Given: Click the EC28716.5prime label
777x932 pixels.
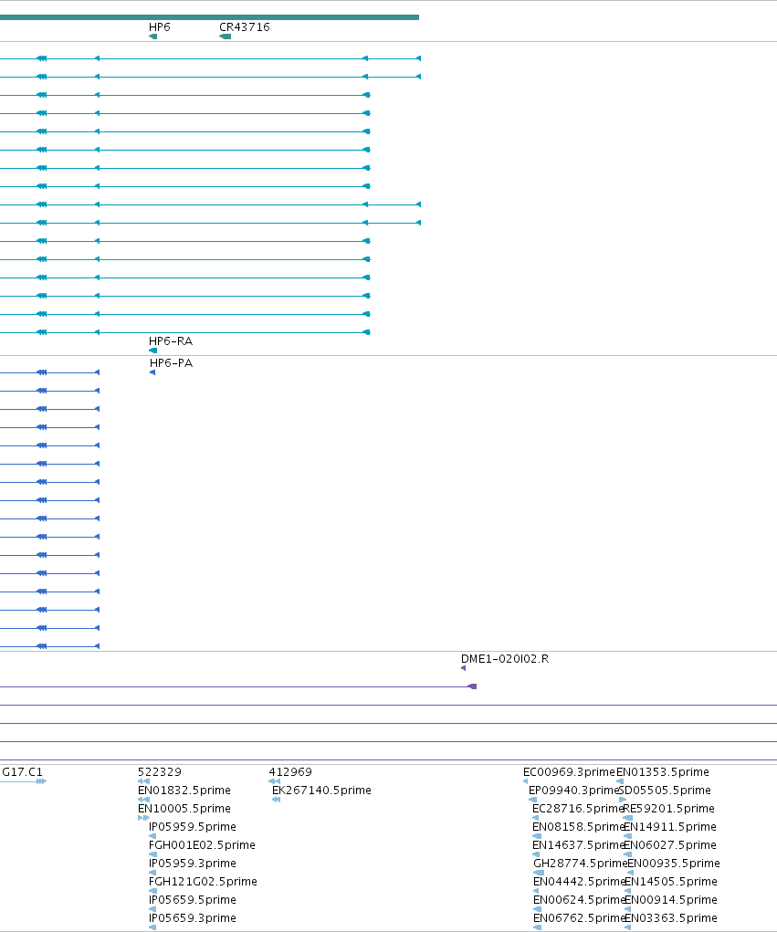Looking at the screenshot, I should [577, 809].
